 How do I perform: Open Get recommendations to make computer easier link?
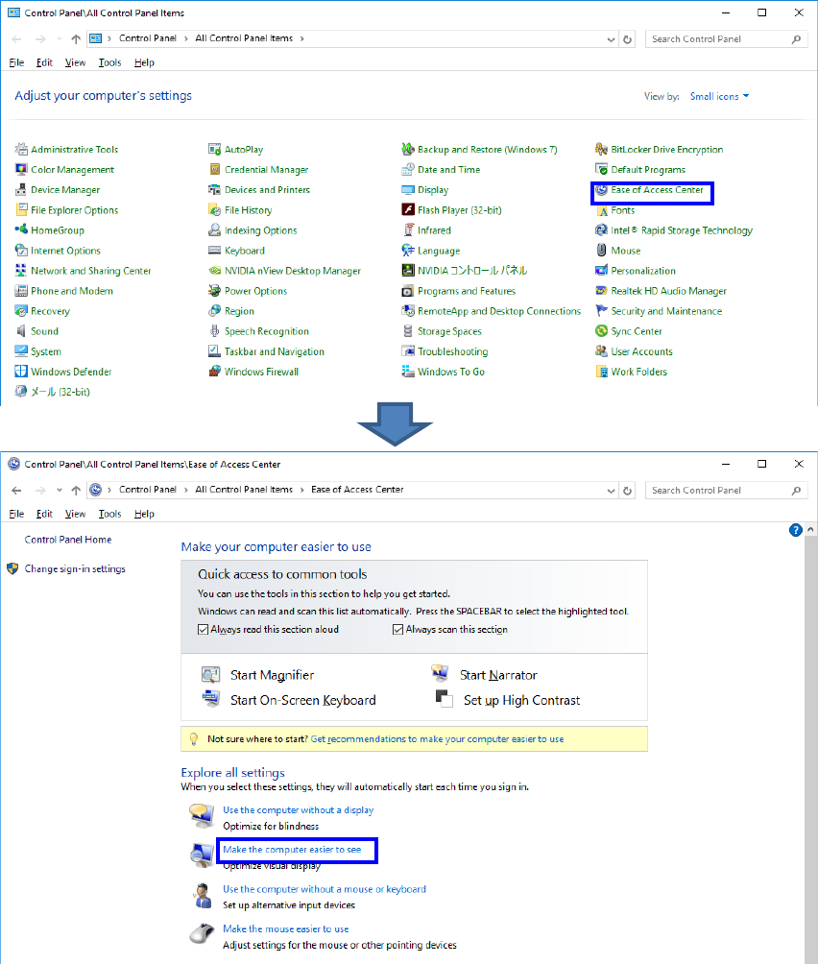(437, 739)
